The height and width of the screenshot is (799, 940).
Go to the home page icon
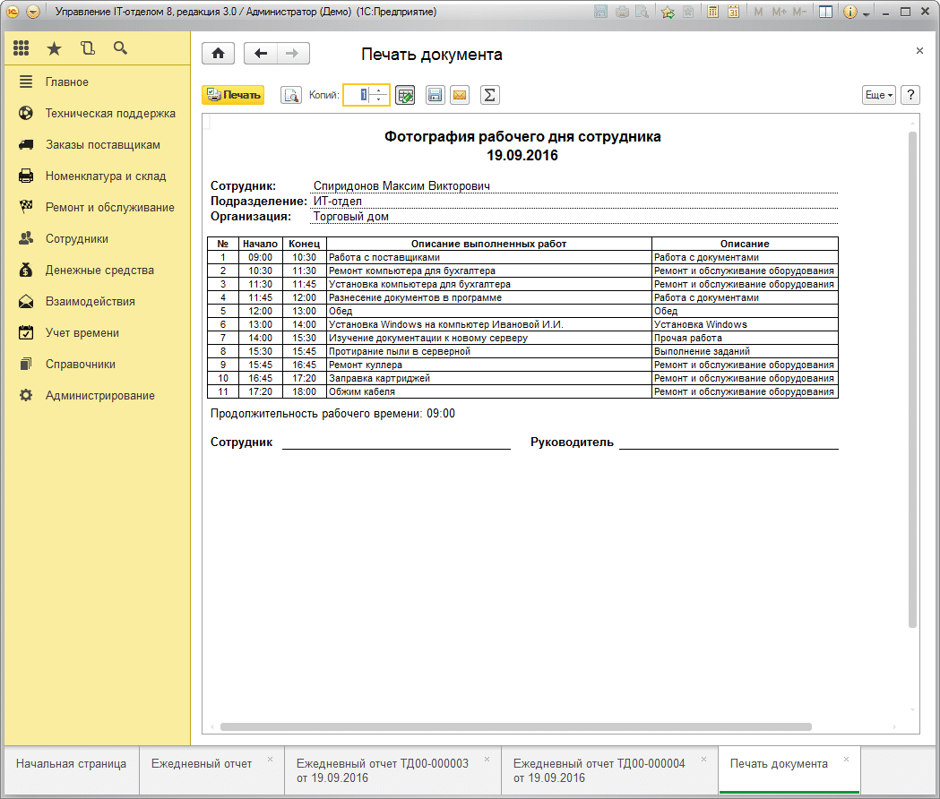coord(218,54)
